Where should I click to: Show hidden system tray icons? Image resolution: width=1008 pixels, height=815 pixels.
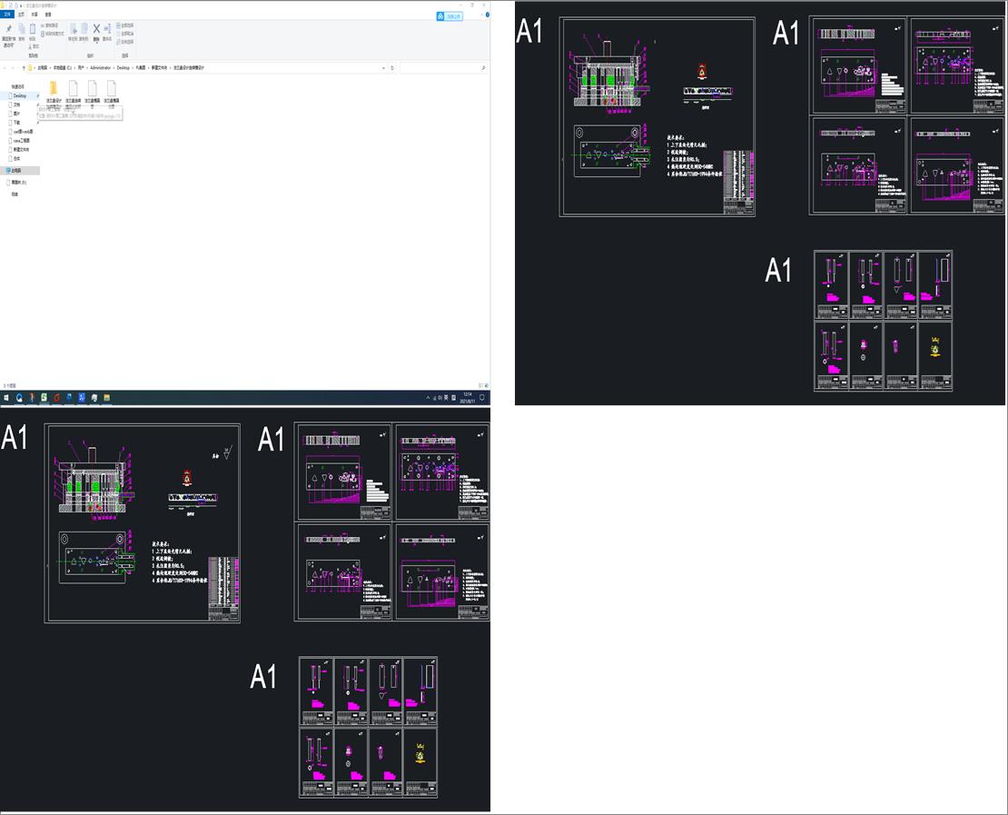[428, 398]
